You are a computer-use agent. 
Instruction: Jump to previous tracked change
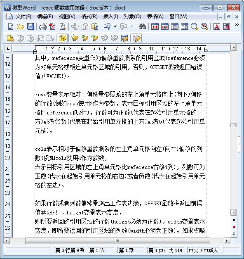click(x=85, y=38)
